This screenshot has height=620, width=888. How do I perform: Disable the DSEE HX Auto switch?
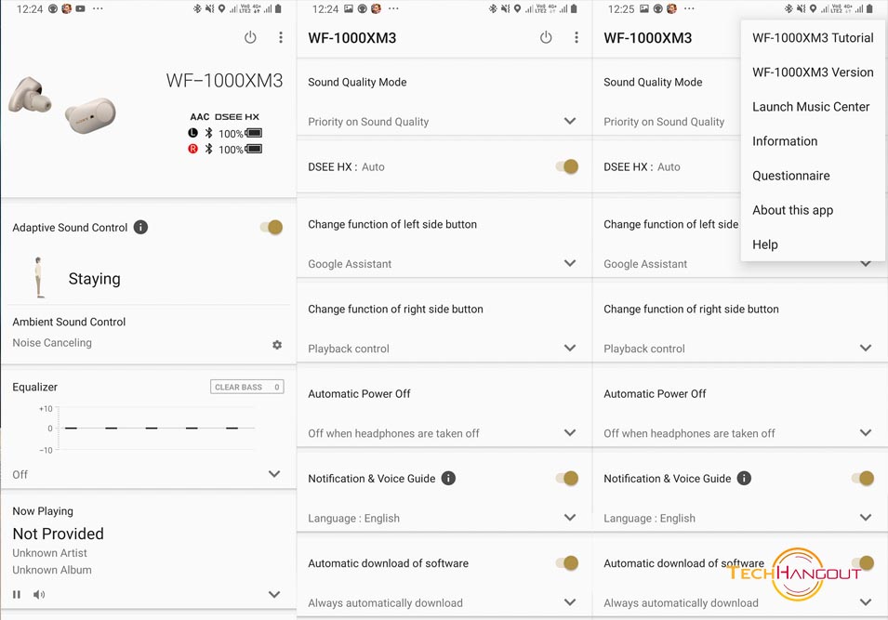tap(567, 166)
